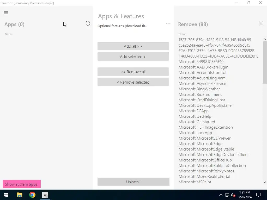267x200 pixels.
Task: Click the Remove list scroll down arrow
Action: pos(265,182)
